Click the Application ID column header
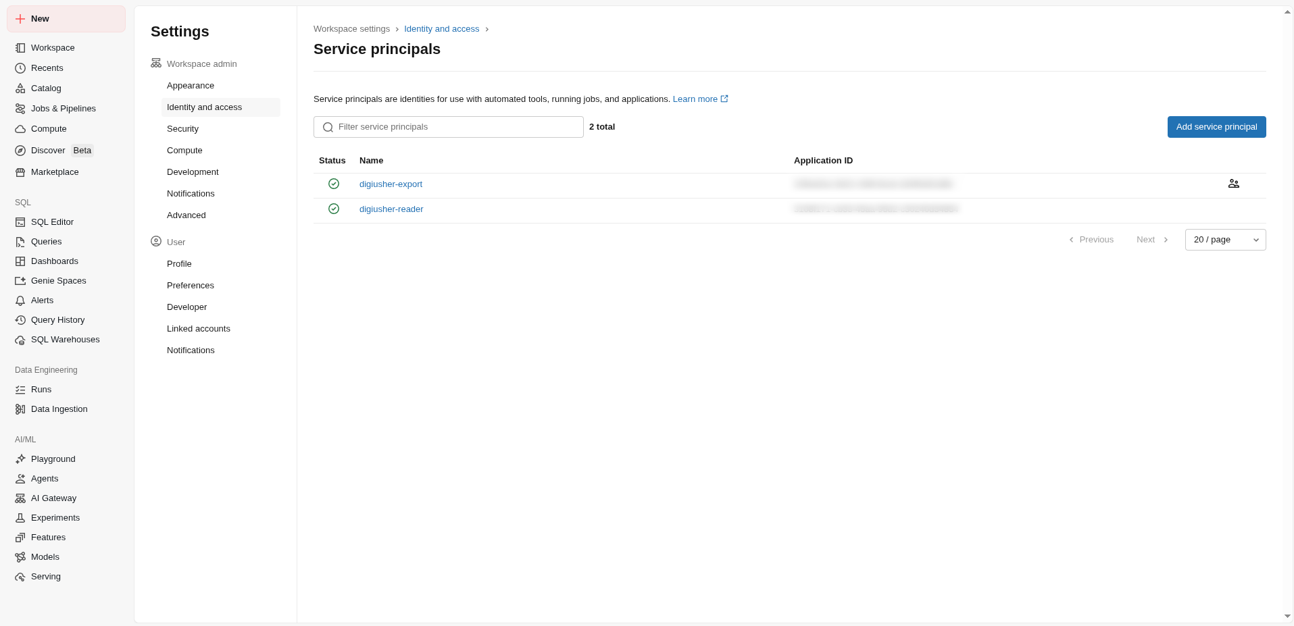Image resolution: width=1294 pixels, height=626 pixels. 823,161
